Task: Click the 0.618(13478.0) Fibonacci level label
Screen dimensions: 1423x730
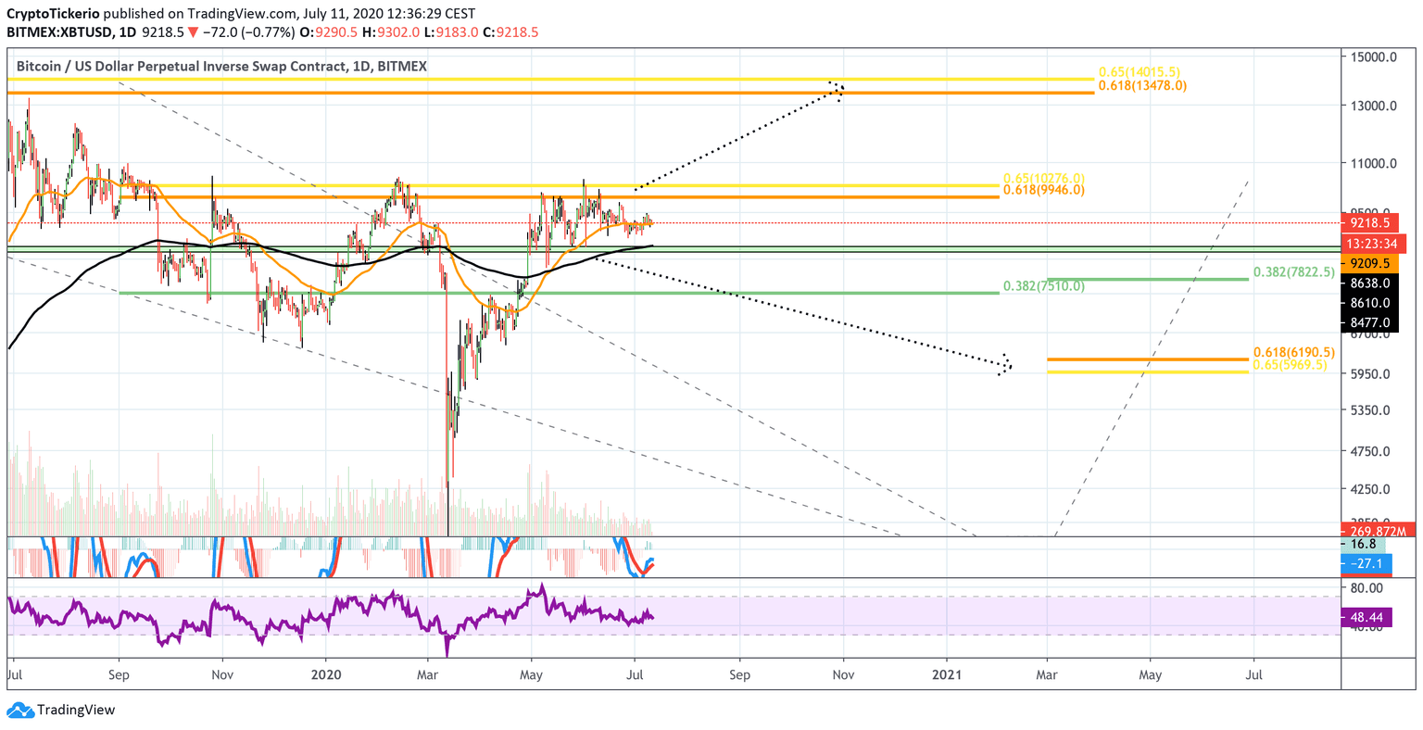Action: (x=1141, y=85)
